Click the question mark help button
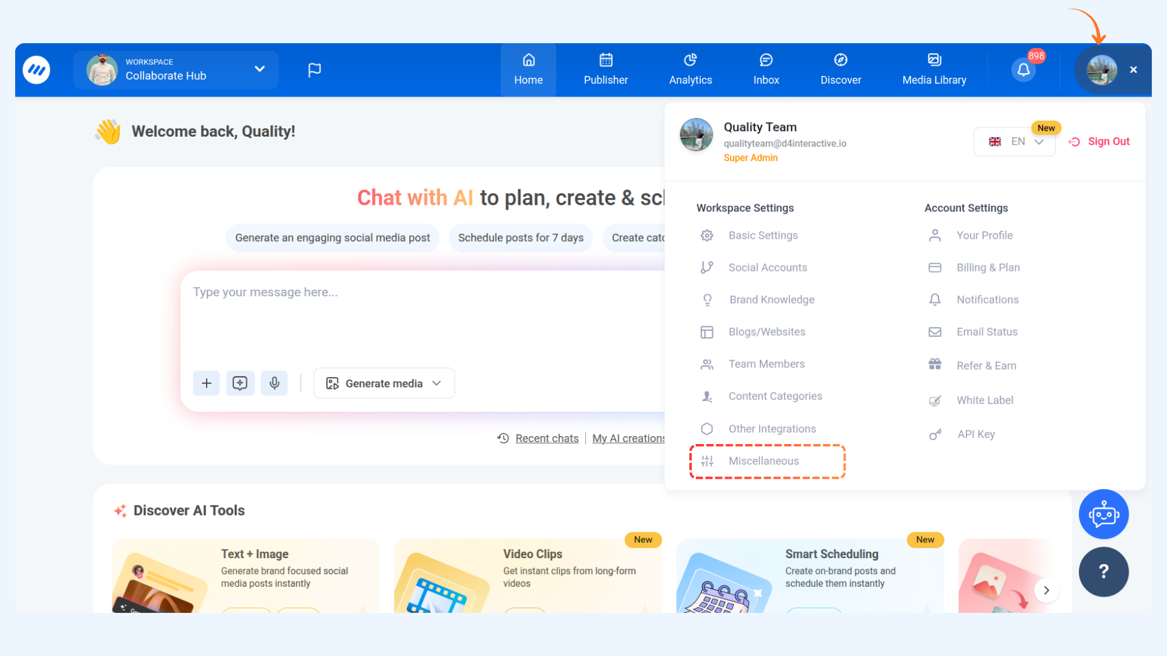The width and height of the screenshot is (1167, 656). pos(1103,572)
